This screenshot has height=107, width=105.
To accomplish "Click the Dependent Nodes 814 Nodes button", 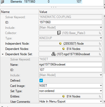I will pos(70,49).
